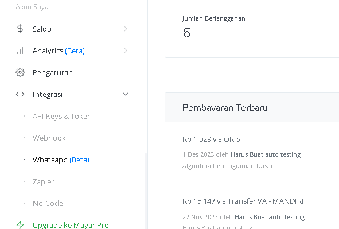Open API Keys & Token page
339x229 pixels.
pos(62,117)
